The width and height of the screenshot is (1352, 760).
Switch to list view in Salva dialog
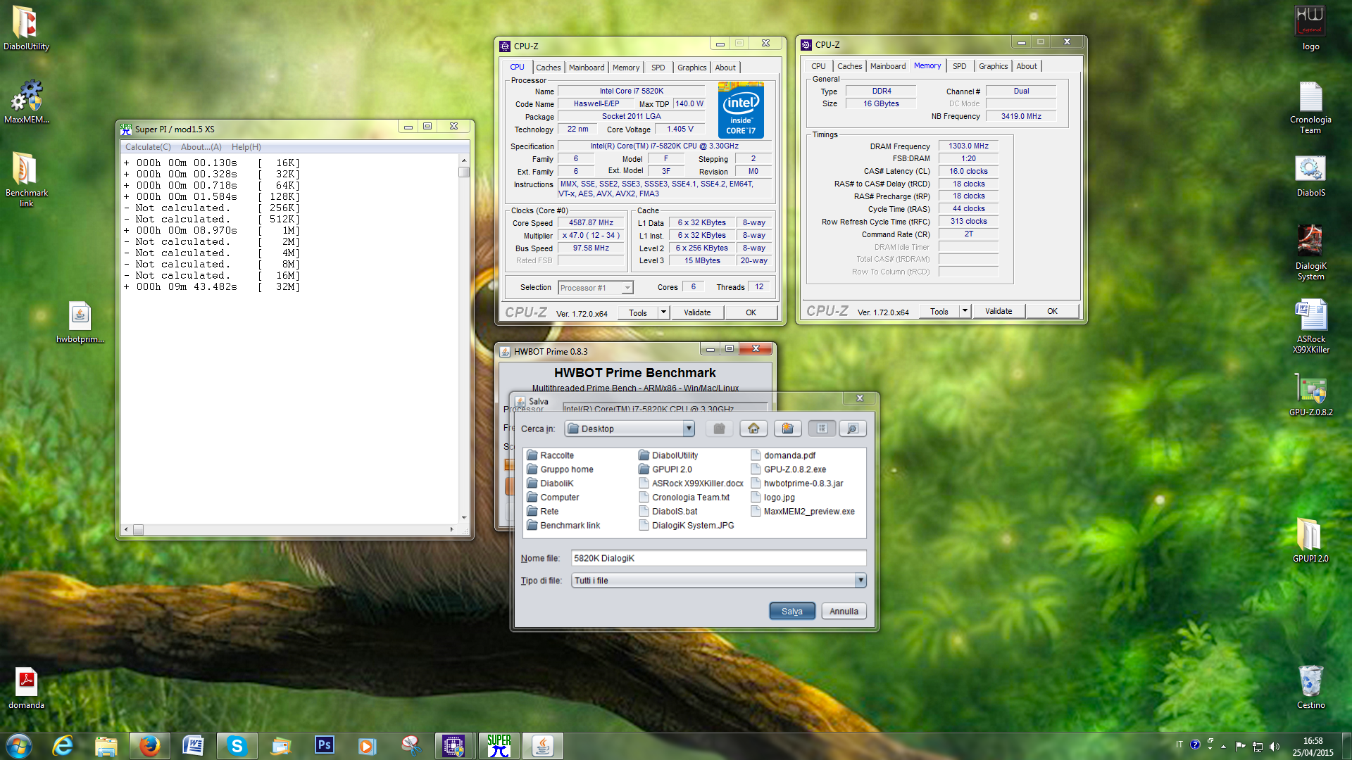[822, 429]
